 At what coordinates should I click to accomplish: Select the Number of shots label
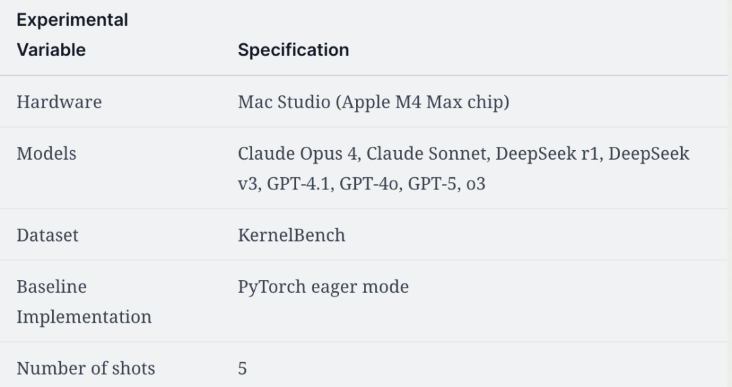[x=86, y=368]
